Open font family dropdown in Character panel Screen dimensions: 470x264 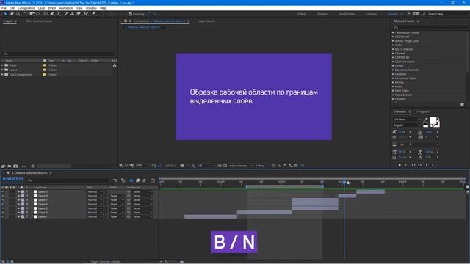click(x=407, y=119)
